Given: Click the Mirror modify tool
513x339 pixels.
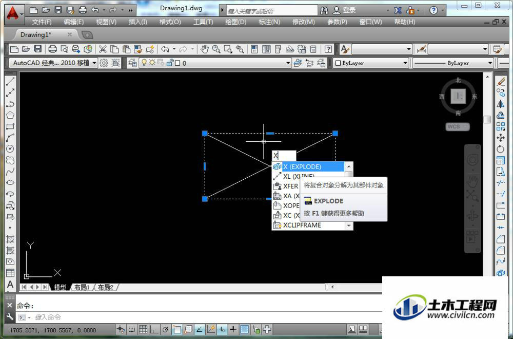Looking at the screenshot, I should pyautogui.click(x=501, y=104).
